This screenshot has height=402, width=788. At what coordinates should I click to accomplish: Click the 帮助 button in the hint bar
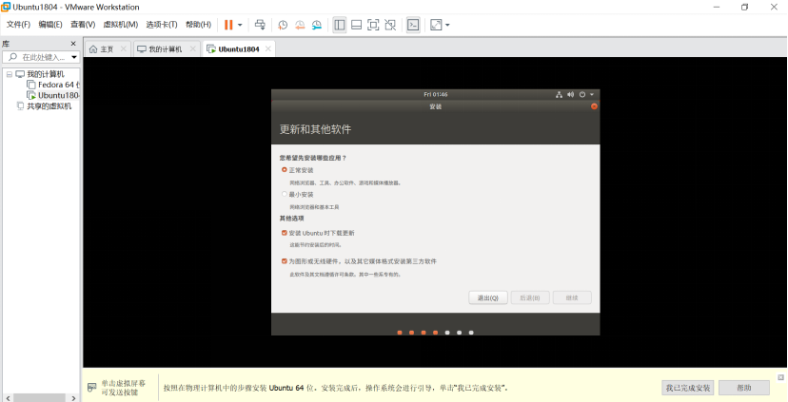[744, 388]
